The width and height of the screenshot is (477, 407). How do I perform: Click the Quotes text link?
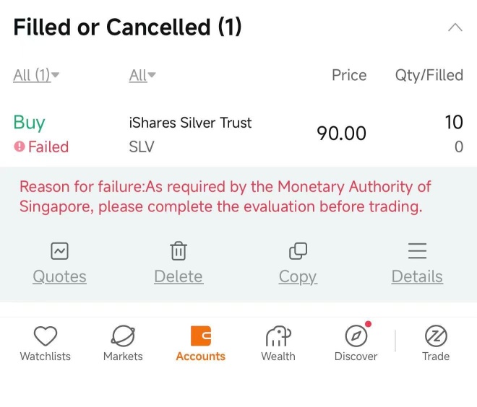pos(59,276)
